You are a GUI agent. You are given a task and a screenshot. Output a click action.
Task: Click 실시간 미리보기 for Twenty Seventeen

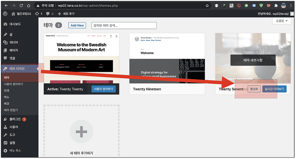[274, 89]
